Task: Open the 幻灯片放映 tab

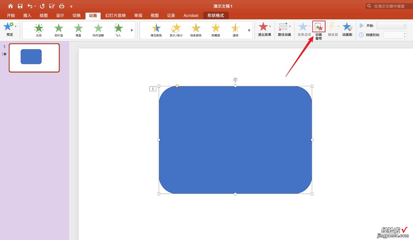Action: point(116,15)
